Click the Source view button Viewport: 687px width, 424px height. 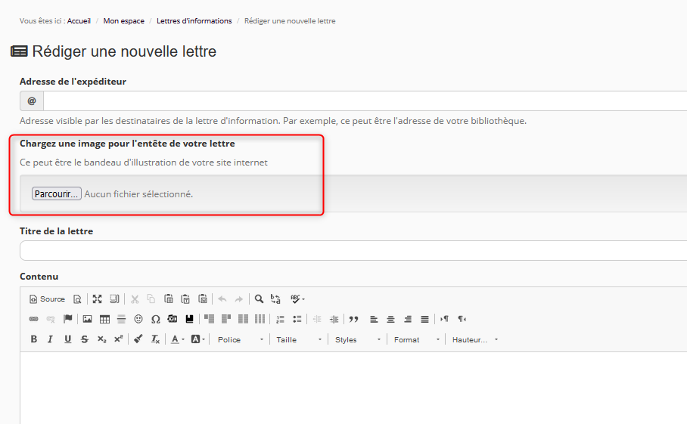47,299
